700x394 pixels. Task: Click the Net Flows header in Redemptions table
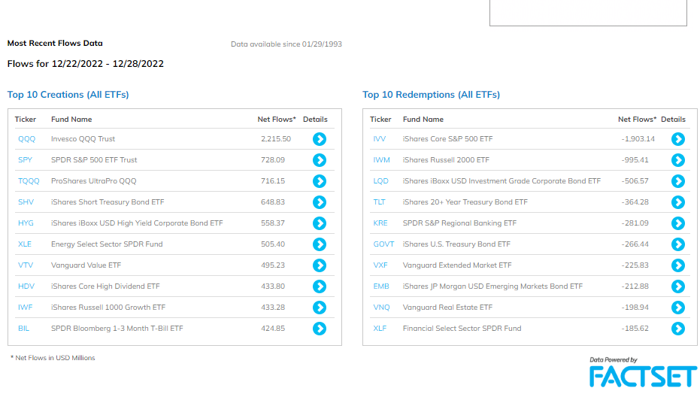(637, 119)
